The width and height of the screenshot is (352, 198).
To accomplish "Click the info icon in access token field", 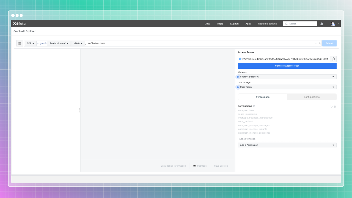I will pyautogui.click(x=240, y=59).
